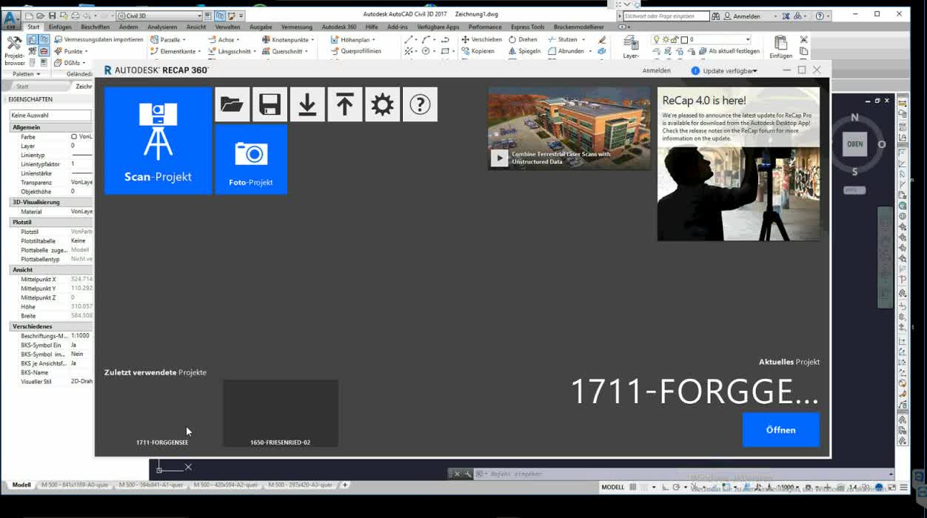This screenshot has height=518, width=927.
Task: Select the Verschieben (move) tool
Action: pos(481,39)
